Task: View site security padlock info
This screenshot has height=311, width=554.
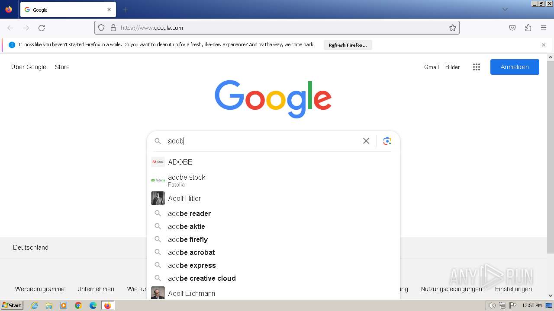Action: 113,28
